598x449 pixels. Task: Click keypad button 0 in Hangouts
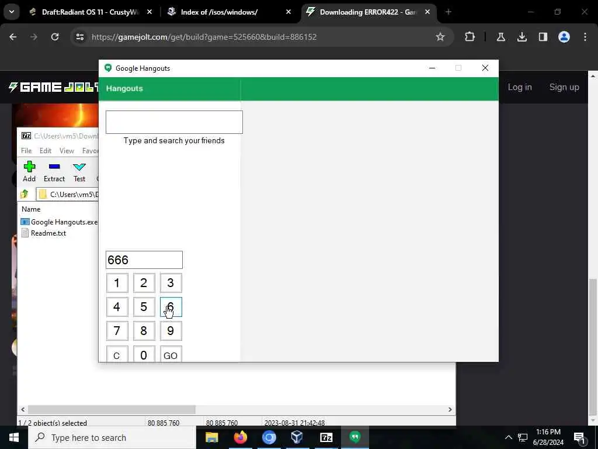point(144,354)
